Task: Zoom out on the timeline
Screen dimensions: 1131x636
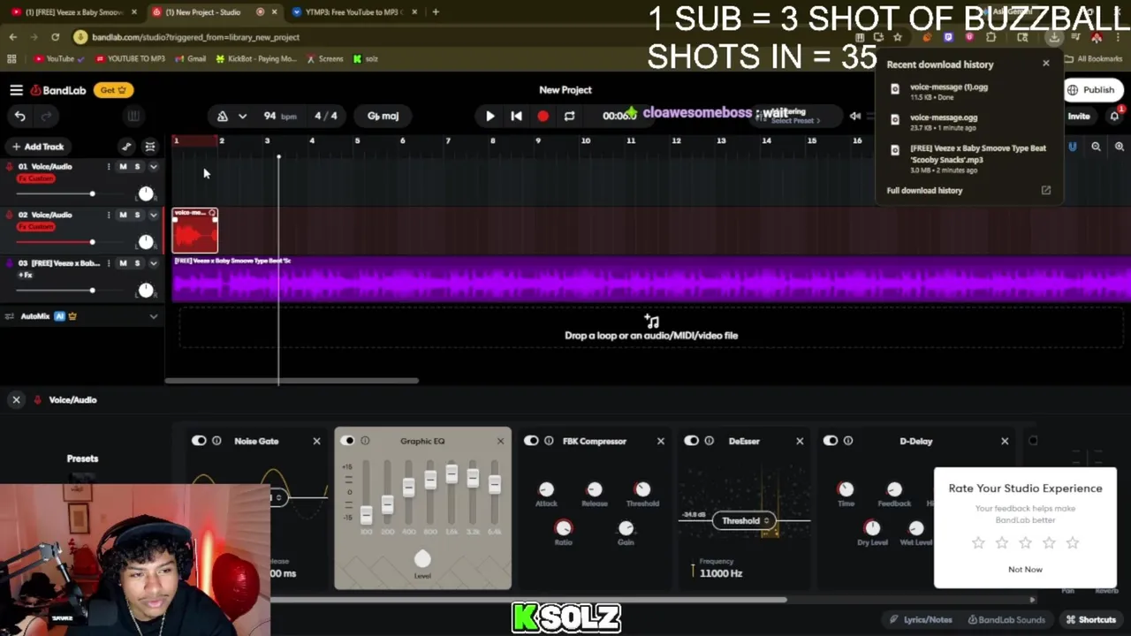Action: [1096, 147]
